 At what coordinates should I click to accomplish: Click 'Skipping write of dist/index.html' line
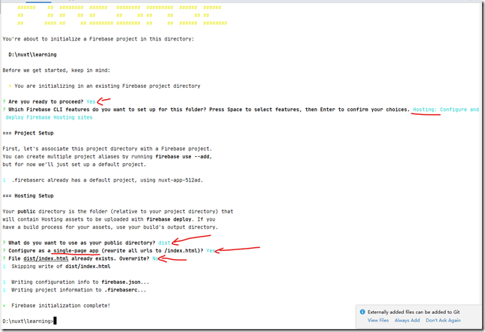pos(61,266)
